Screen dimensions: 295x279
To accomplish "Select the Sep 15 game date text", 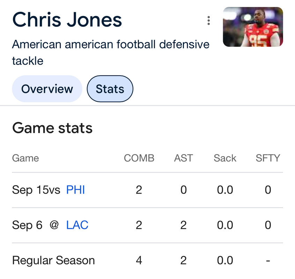I will 30,190.
